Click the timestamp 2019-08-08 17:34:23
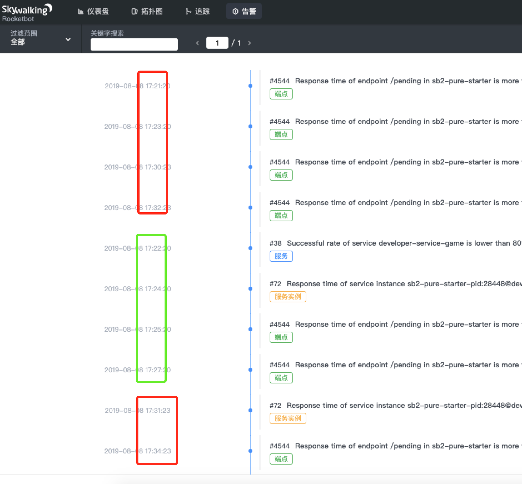This screenshot has height=484, width=522. 138,451
